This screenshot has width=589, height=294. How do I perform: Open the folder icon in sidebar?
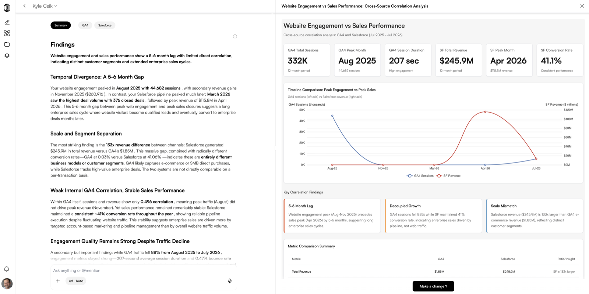point(7,44)
